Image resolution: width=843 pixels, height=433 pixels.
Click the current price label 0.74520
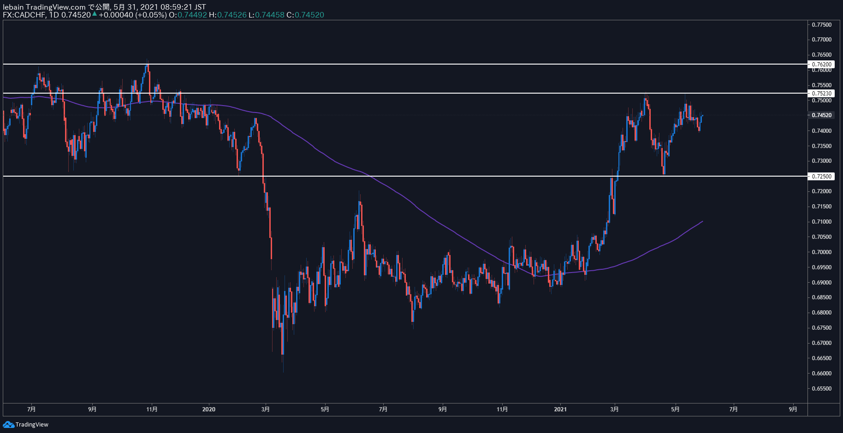821,115
